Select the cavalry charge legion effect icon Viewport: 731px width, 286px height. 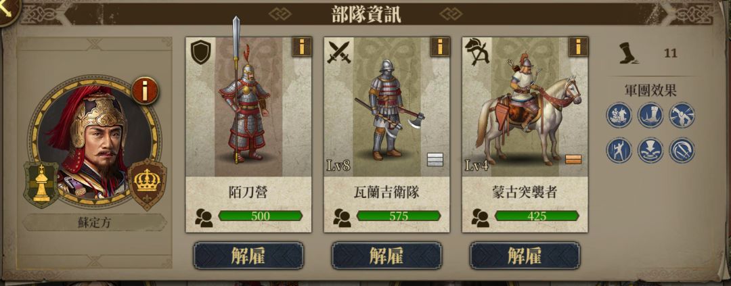(619, 115)
